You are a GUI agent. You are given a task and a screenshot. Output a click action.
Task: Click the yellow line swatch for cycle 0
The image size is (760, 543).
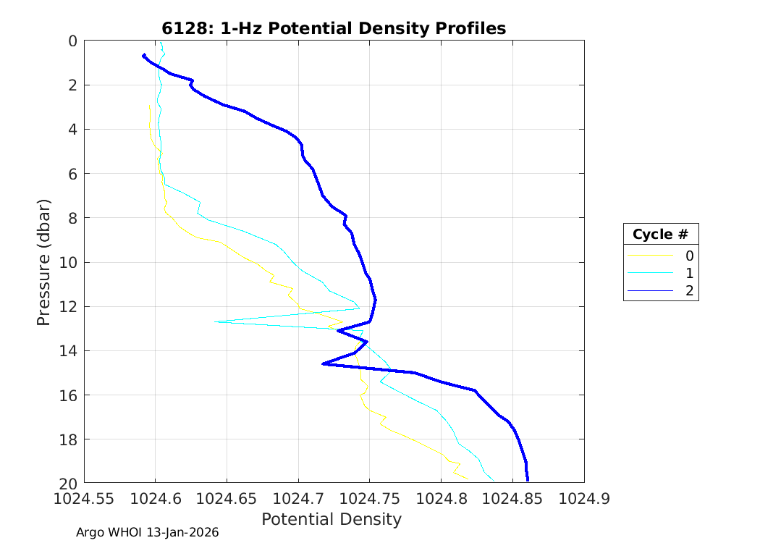(x=649, y=256)
